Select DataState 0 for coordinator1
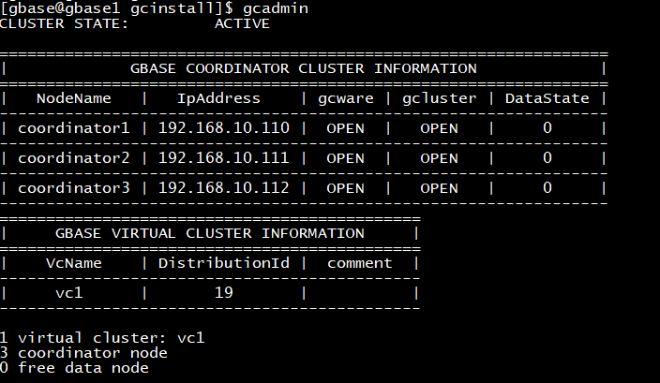Viewport: 660px width, 383px height. (547, 127)
